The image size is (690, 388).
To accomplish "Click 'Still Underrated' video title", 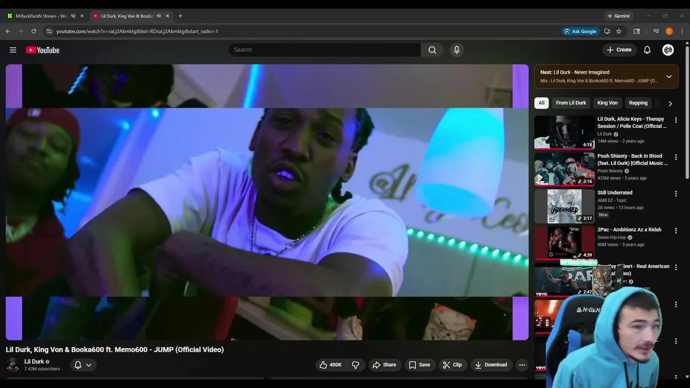I will click(615, 193).
